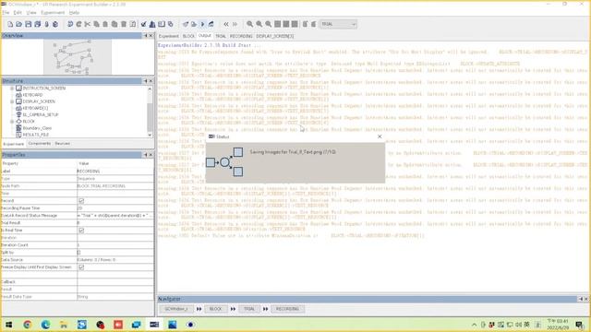Close the Structure panel
This screenshot has height=332, width=591.
coord(151,81)
